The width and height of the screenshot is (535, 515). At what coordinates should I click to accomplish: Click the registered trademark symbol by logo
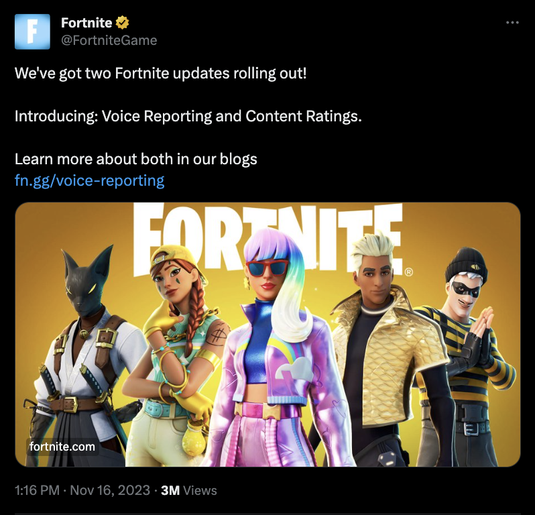[x=408, y=272]
